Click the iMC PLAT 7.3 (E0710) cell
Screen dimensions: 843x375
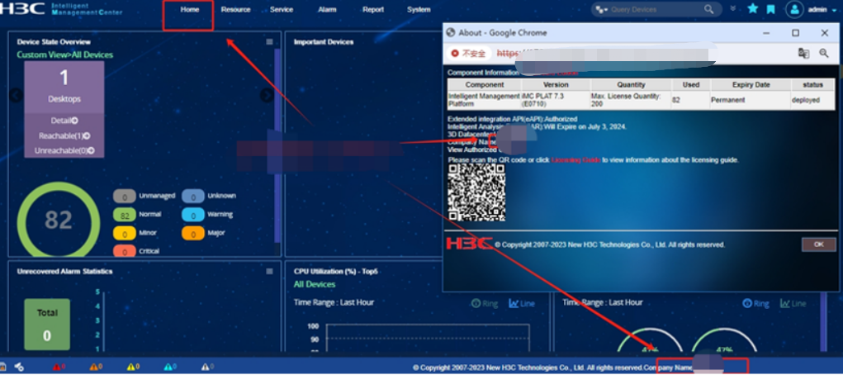(x=556, y=100)
